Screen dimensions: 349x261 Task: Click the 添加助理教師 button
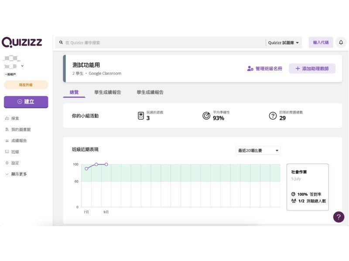pyautogui.click(x=312, y=68)
